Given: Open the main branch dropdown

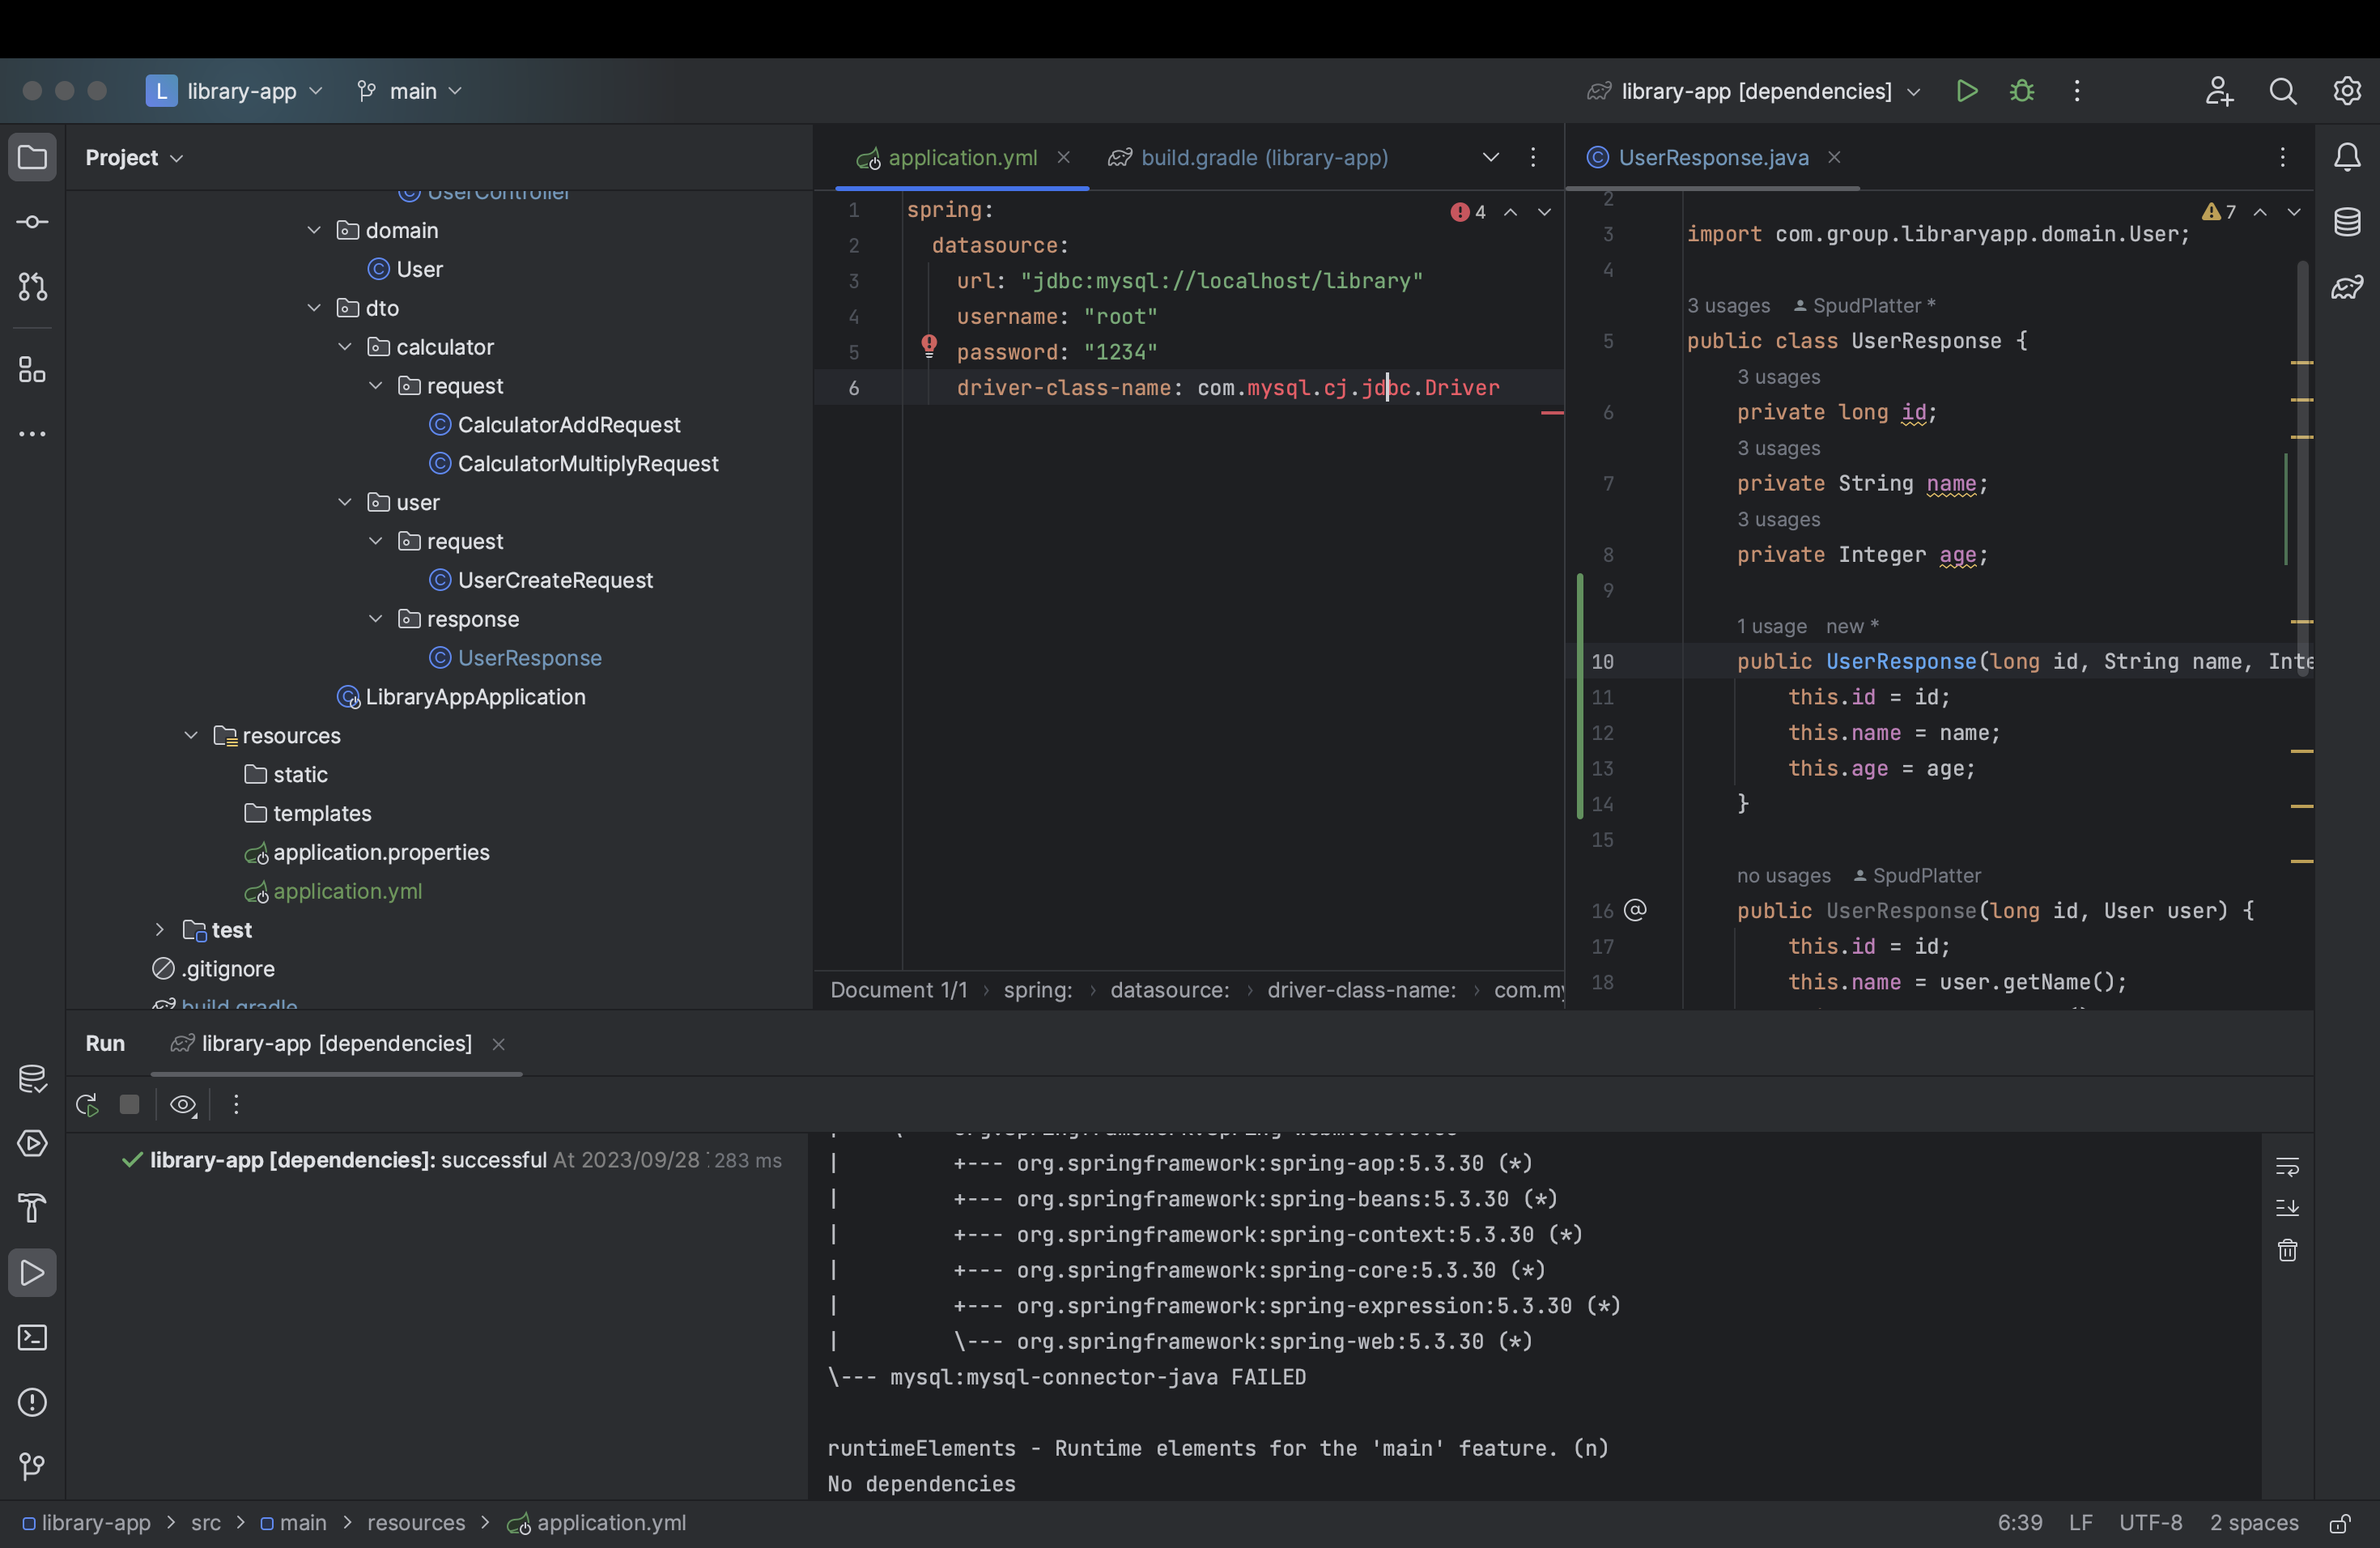Looking at the screenshot, I should (410, 91).
